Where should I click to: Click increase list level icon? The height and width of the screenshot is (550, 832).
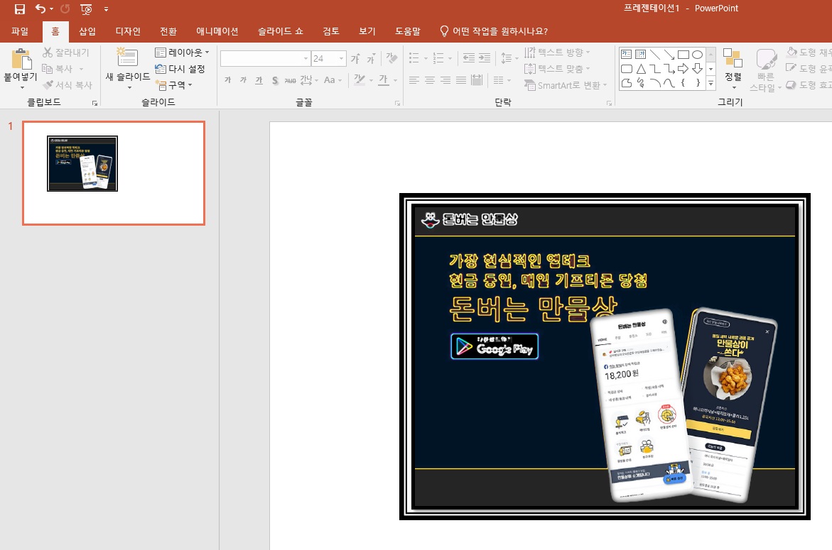coord(485,57)
